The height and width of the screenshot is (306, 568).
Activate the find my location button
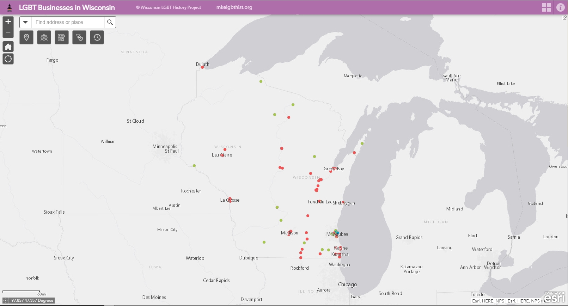[8, 59]
